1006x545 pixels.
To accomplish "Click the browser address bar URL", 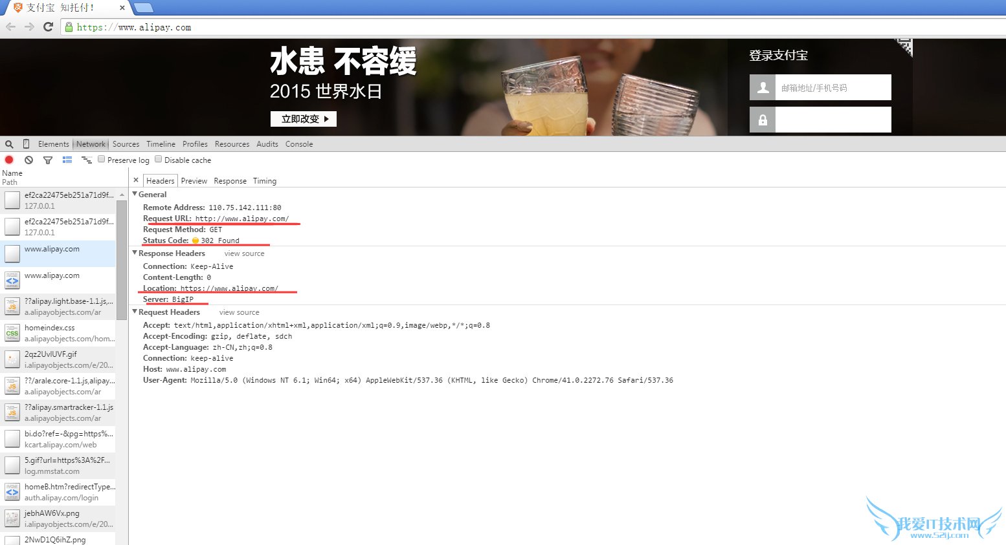I will point(134,27).
